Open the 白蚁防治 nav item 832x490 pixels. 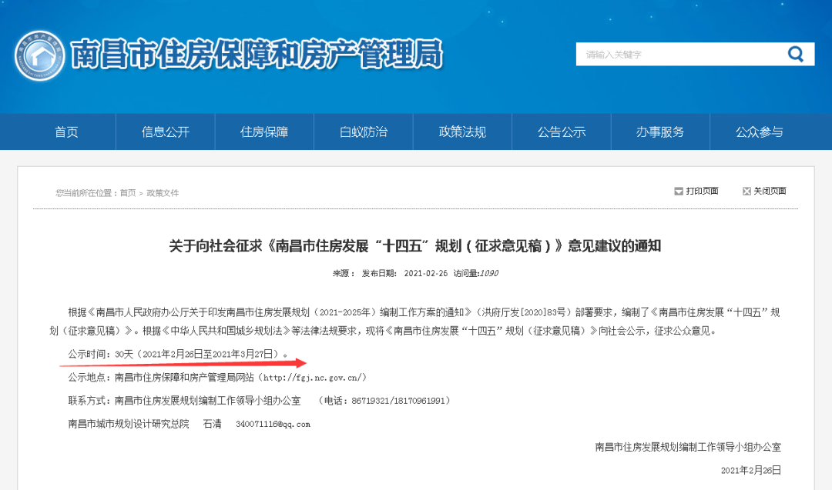click(364, 132)
